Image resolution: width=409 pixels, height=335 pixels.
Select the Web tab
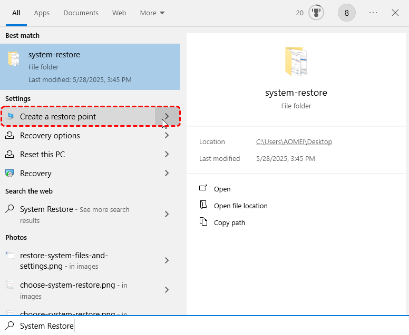click(x=119, y=13)
